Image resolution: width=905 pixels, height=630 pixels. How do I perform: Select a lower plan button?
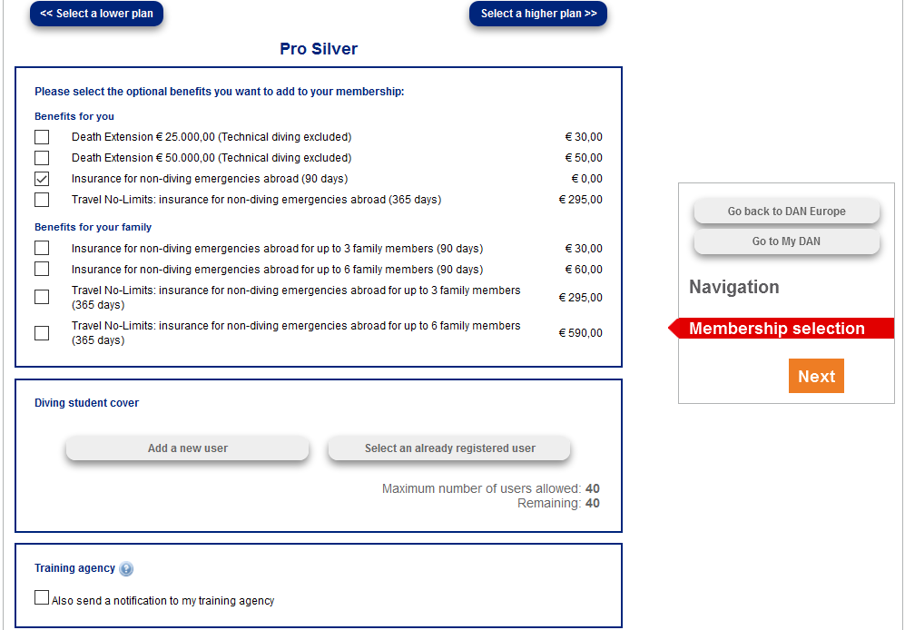click(96, 14)
